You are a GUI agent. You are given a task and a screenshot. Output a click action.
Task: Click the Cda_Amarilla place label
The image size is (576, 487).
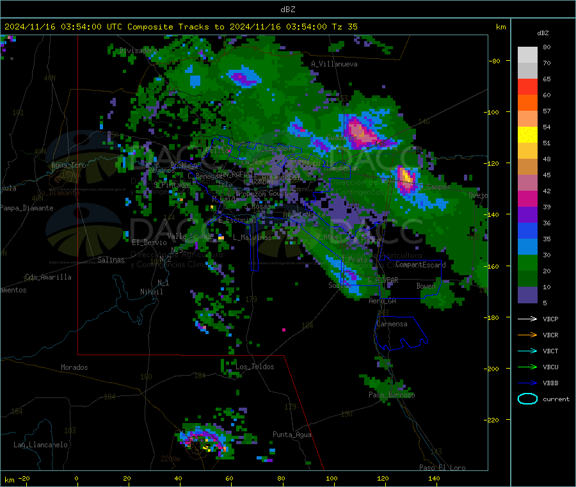(48, 277)
